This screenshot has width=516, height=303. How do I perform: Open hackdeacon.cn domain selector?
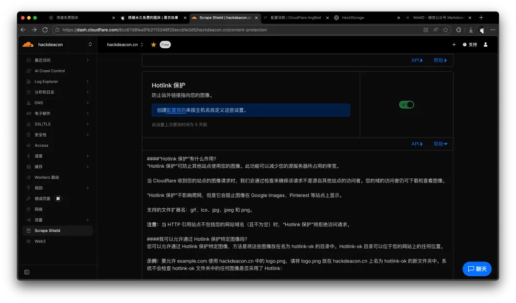pyautogui.click(x=125, y=44)
